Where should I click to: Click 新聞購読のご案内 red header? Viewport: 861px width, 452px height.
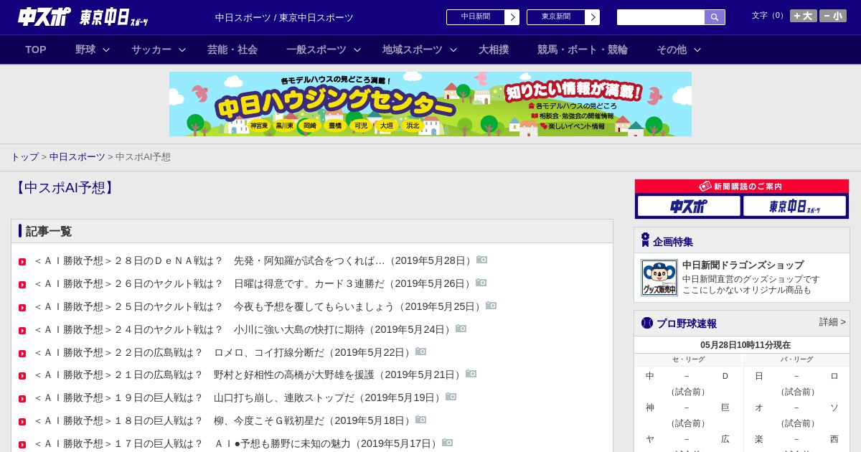(742, 186)
